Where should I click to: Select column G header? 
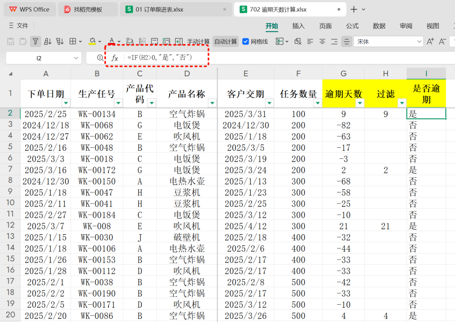coord(343,74)
